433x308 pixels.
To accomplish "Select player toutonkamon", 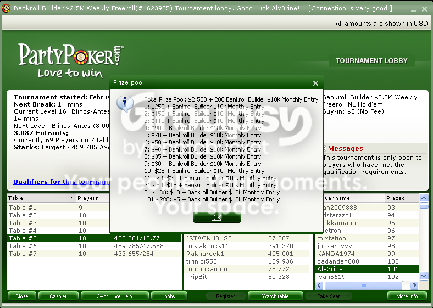I will click(x=247, y=269).
